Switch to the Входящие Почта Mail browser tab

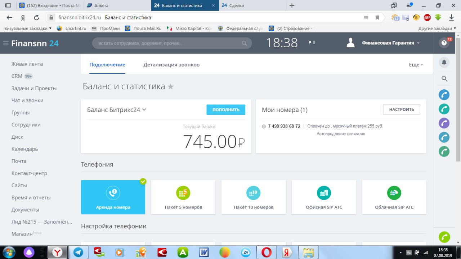[50, 5]
